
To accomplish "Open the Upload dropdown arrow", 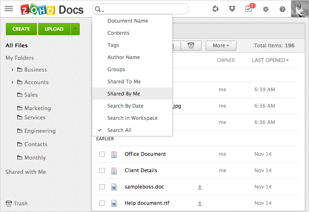I will point(75,29).
